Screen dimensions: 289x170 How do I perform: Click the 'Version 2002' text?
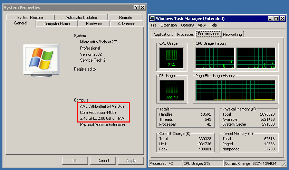coord(91,54)
